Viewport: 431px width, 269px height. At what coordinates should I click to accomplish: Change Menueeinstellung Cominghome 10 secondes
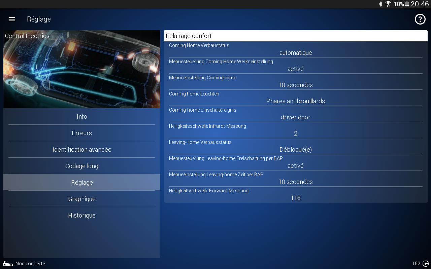coord(296,82)
